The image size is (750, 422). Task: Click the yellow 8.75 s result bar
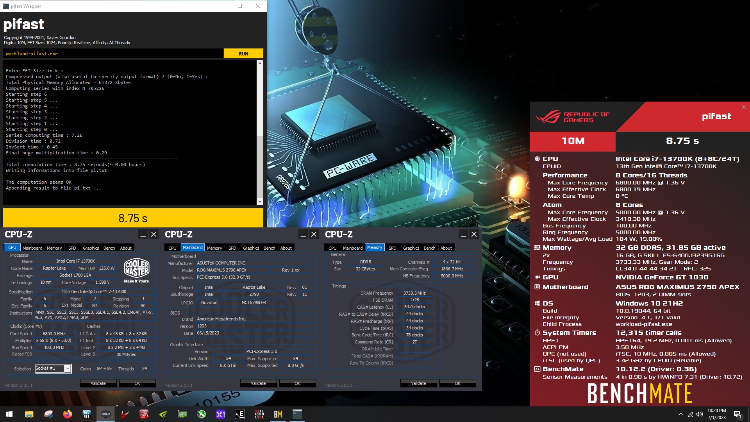click(133, 218)
